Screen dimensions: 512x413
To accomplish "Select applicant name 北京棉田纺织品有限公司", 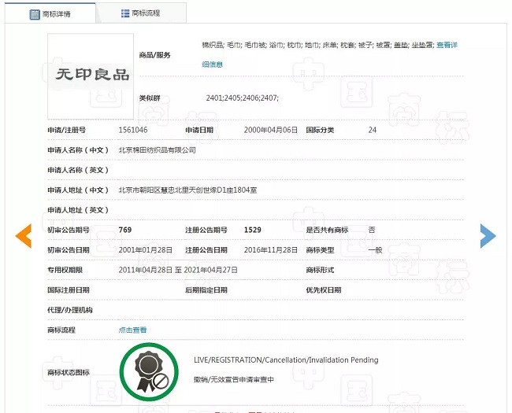I will coord(157,149).
